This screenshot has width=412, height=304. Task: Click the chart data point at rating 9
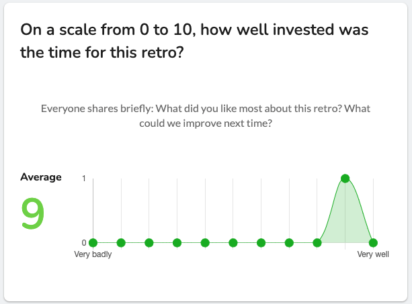tap(345, 179)
